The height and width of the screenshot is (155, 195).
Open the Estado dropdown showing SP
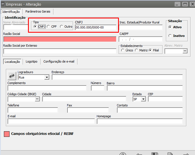coord(143,99)
